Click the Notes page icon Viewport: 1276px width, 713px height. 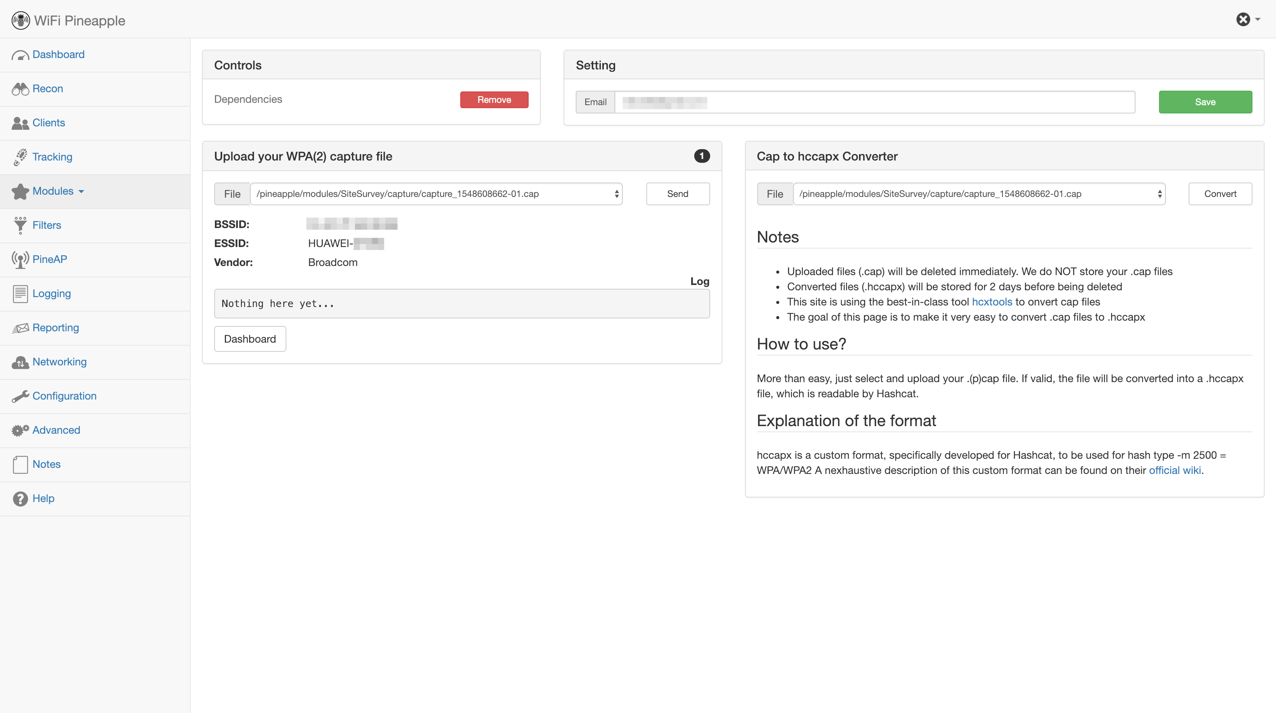point(20,464)
